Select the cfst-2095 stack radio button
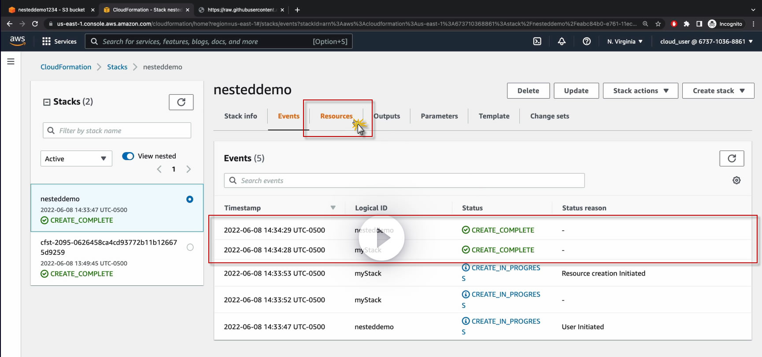This screenshot has height=357, width=762. [190, 247]
